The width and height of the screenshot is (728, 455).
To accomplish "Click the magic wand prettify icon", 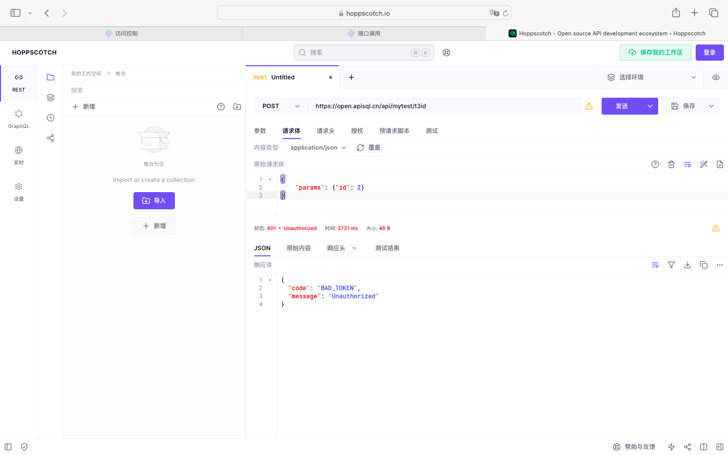I will [x=704, y=164].
